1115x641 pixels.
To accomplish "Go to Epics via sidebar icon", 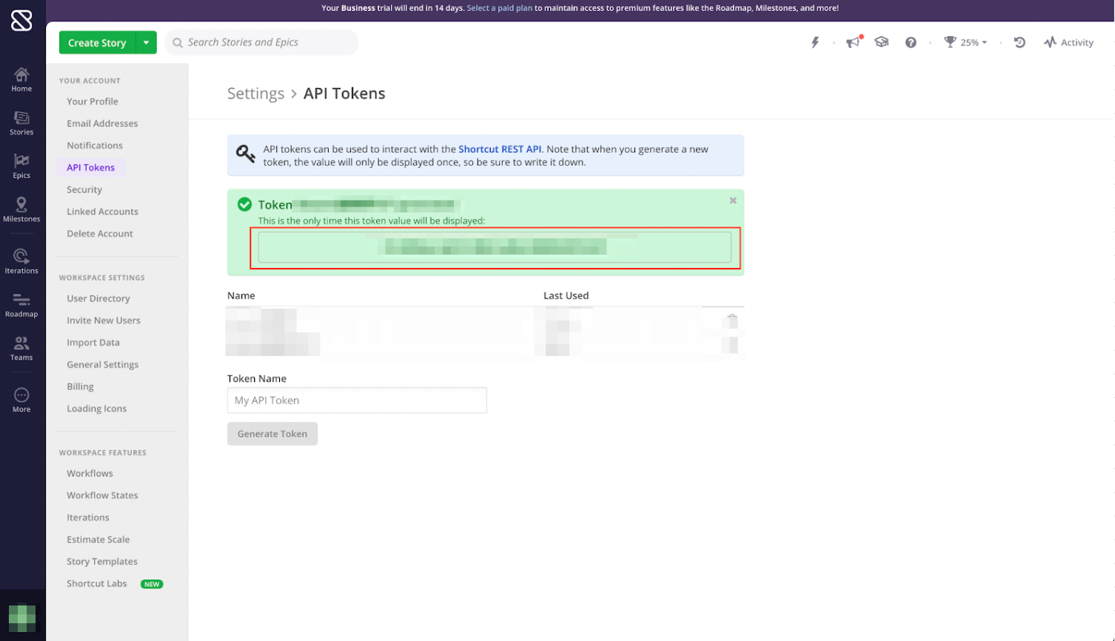I will click(x=21, y=166).
